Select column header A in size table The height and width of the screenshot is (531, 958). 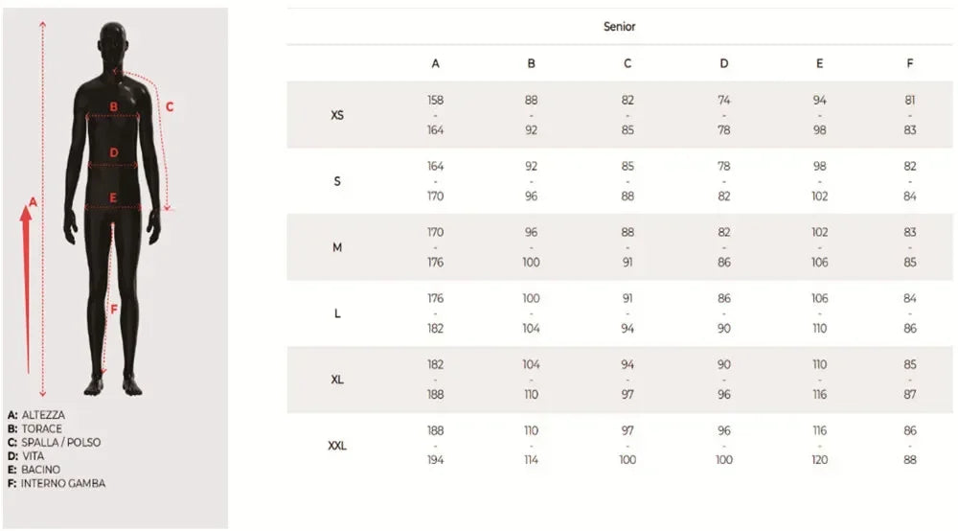[436, 63]
